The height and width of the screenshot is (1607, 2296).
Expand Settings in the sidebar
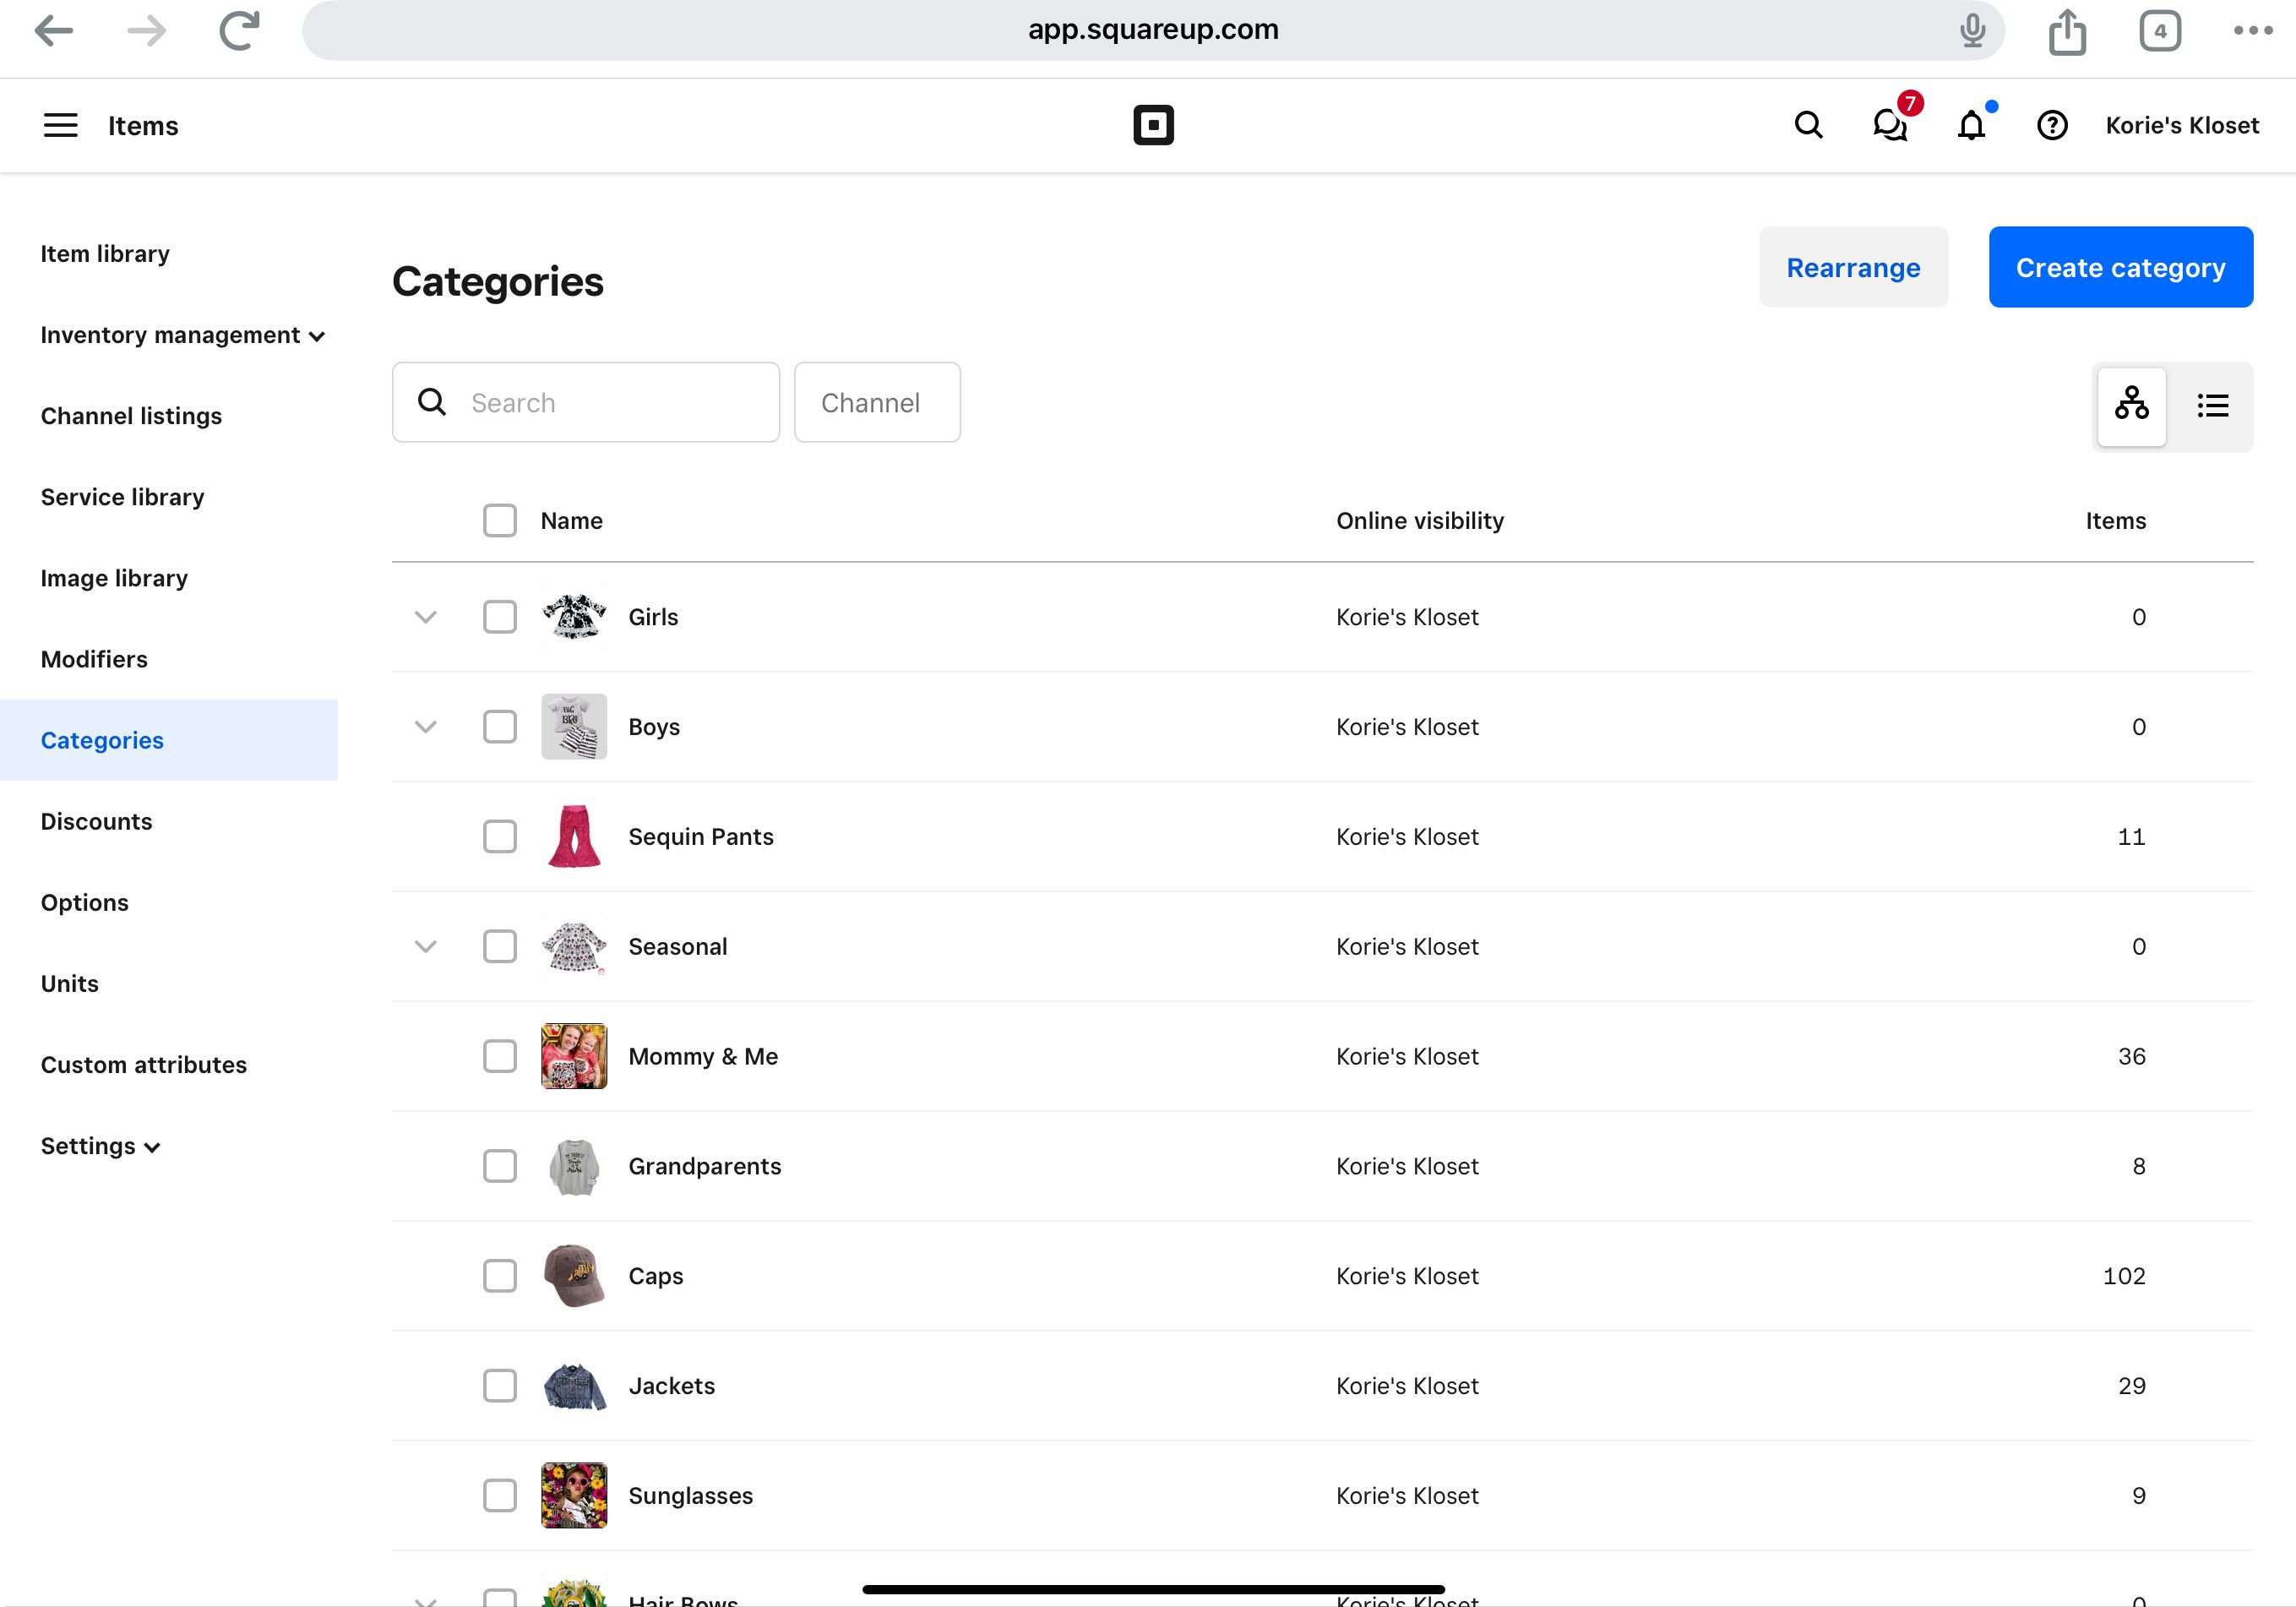tap(100, 1146)
